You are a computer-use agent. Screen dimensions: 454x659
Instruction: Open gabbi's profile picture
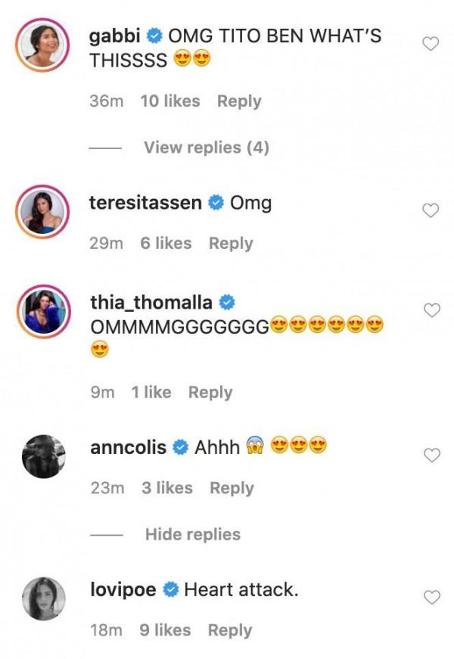click(x=42, y=46)
